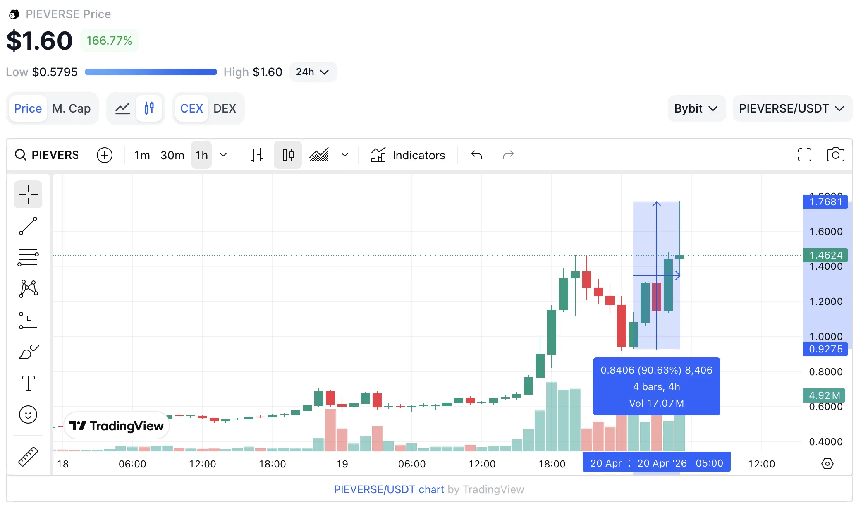
Task: Switch to M. Cap view
Action: click(71, 108)
